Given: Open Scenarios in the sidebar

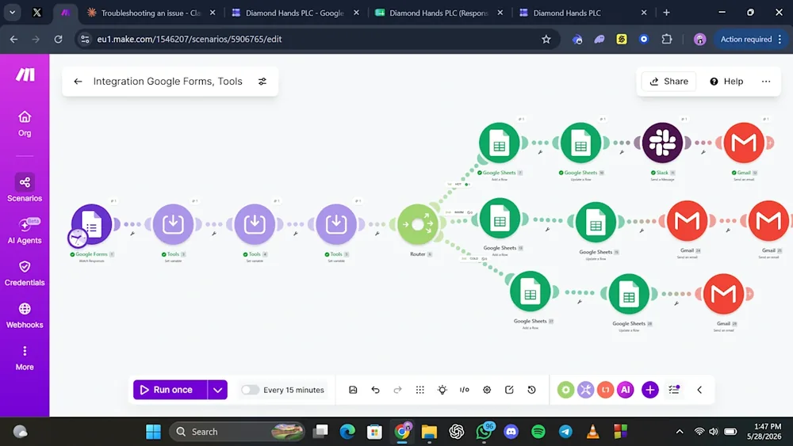Looking at the screenshot, I should point(25,188).
